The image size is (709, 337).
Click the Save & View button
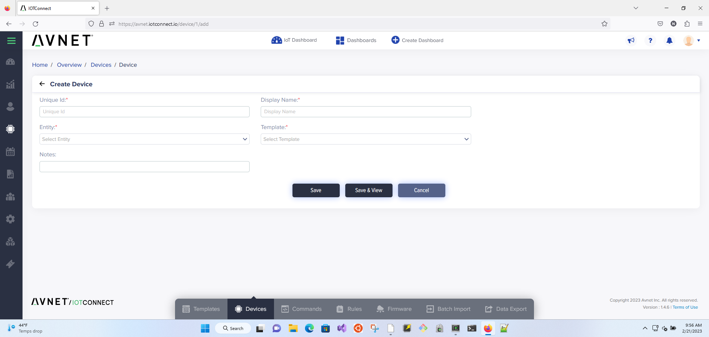(369, 190)
